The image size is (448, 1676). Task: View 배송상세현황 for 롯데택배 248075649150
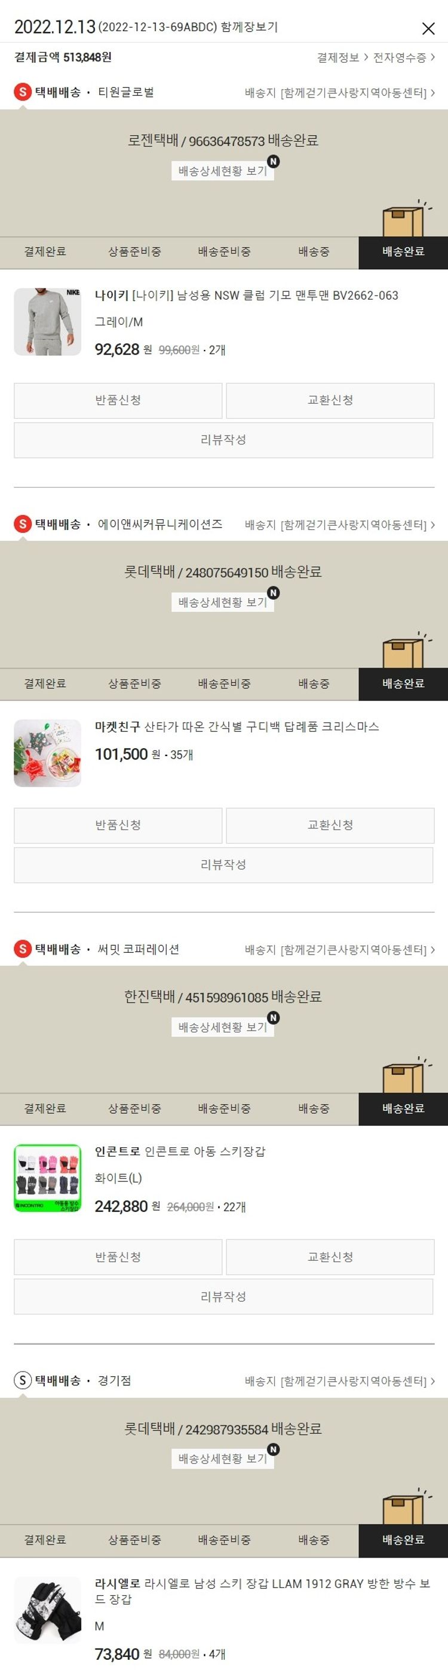[x=223, y=602]
